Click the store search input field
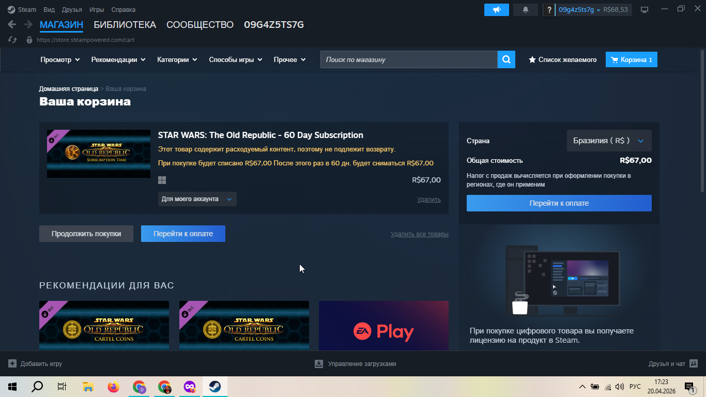This screenshot has height=397, width=706. (409, 59)
